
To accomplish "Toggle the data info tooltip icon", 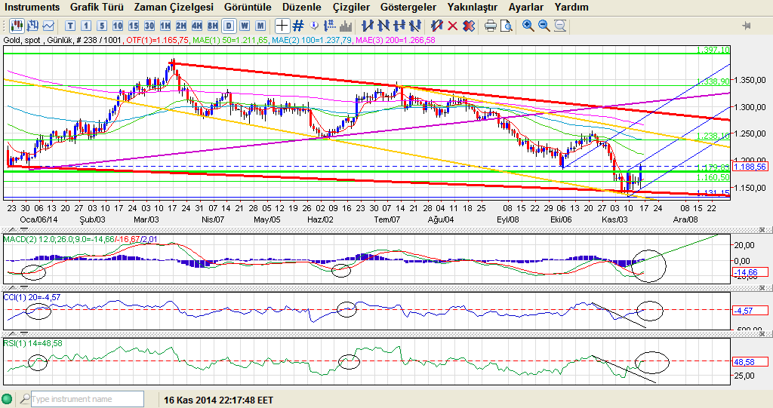I will pos(314,26).
